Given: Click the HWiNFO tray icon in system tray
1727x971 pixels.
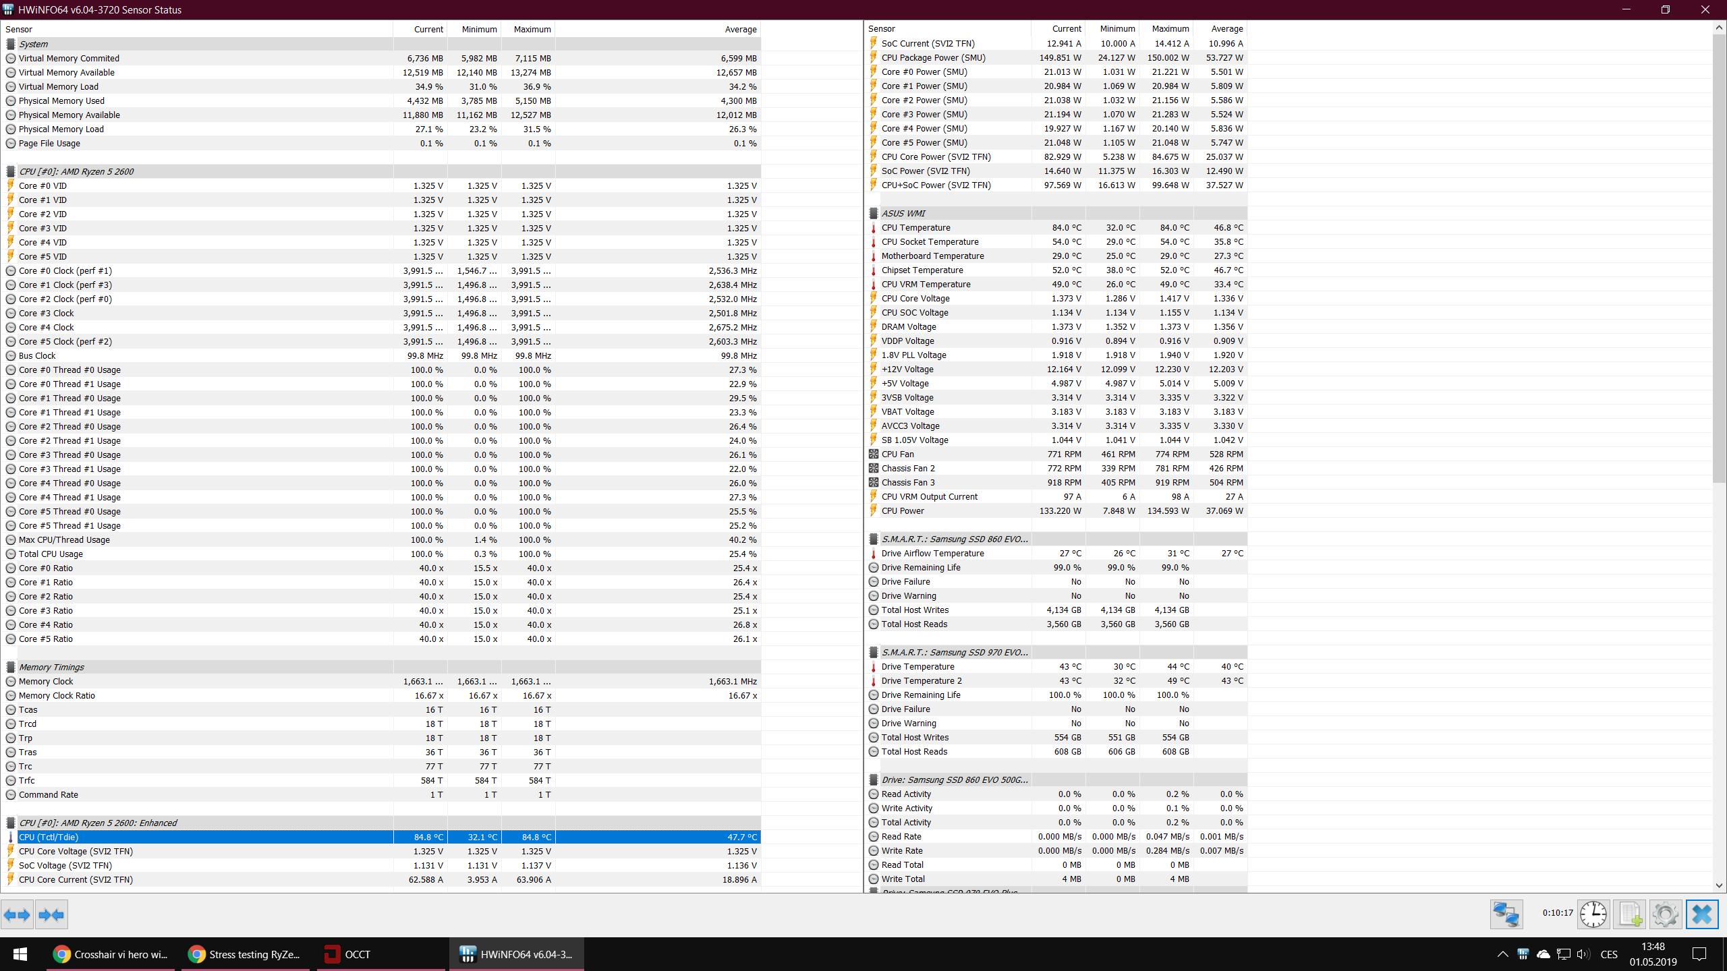Looking at the screenshot, I should 1523,954.
